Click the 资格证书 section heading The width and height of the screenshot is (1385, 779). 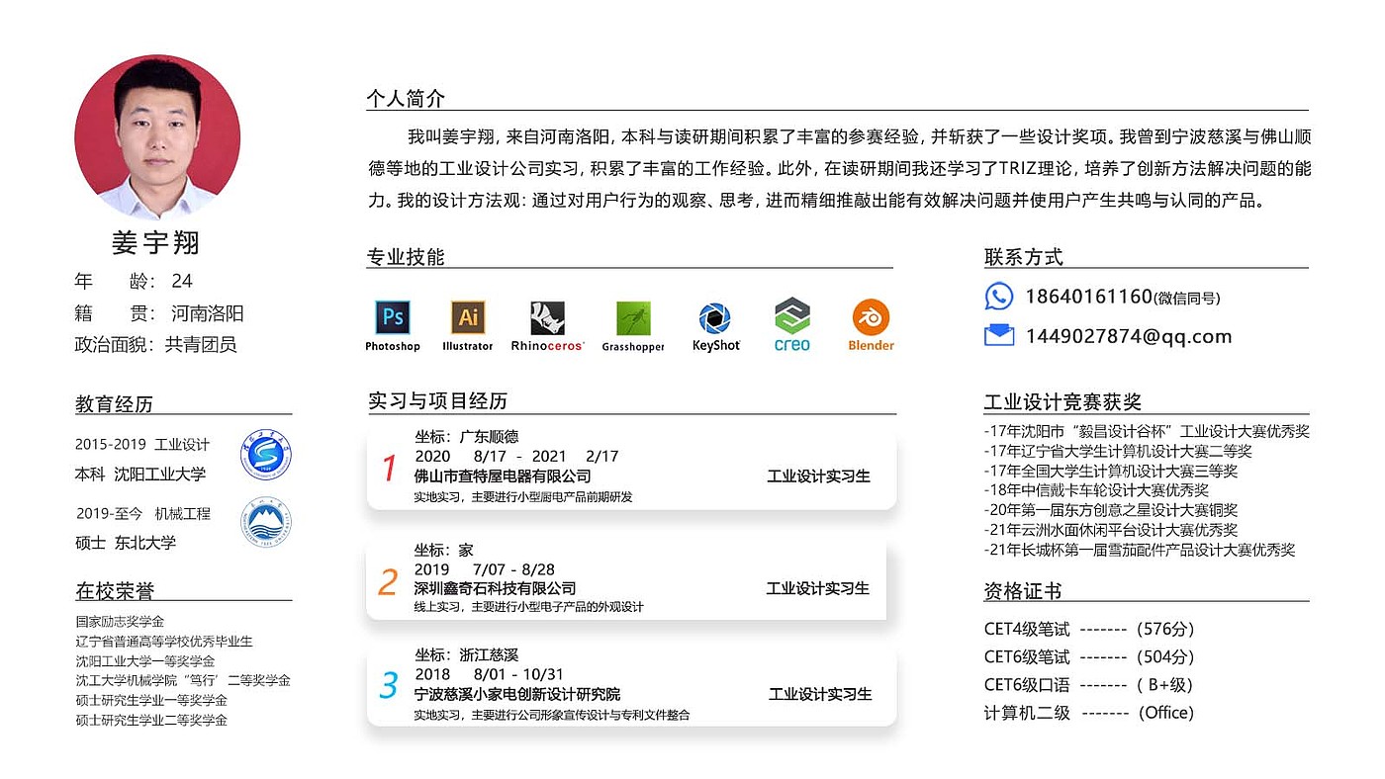pyautogui.click(x=1023, y=591)
